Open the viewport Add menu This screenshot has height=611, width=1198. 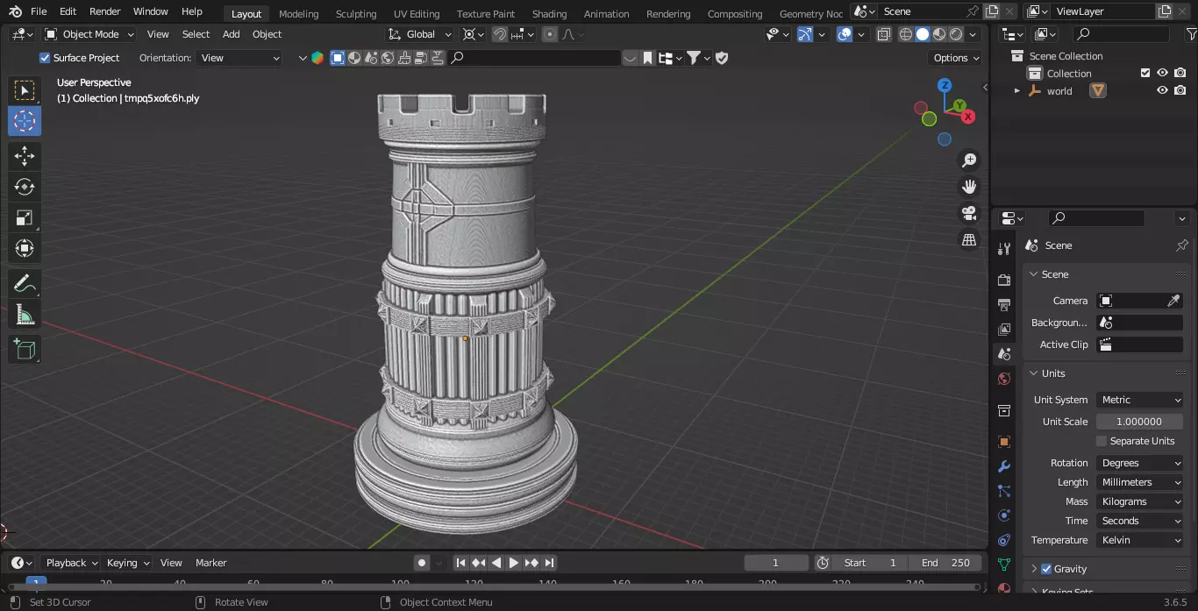point(231,34)
